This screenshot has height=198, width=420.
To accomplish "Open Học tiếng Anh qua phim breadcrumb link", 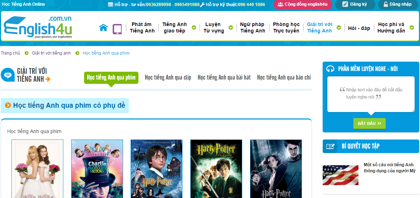I will click(106, 53).
